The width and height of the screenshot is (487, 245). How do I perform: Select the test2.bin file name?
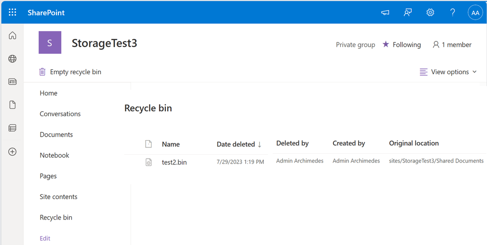click(174, 163)
